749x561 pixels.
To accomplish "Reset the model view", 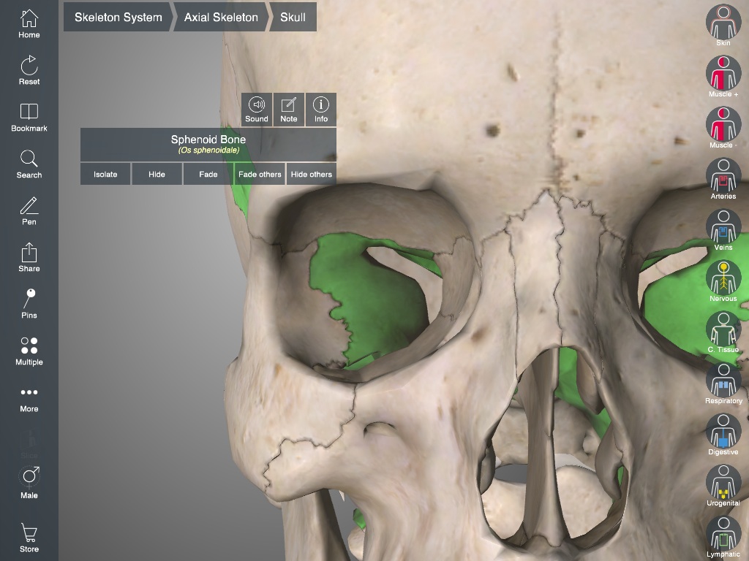I will [29, 70].
